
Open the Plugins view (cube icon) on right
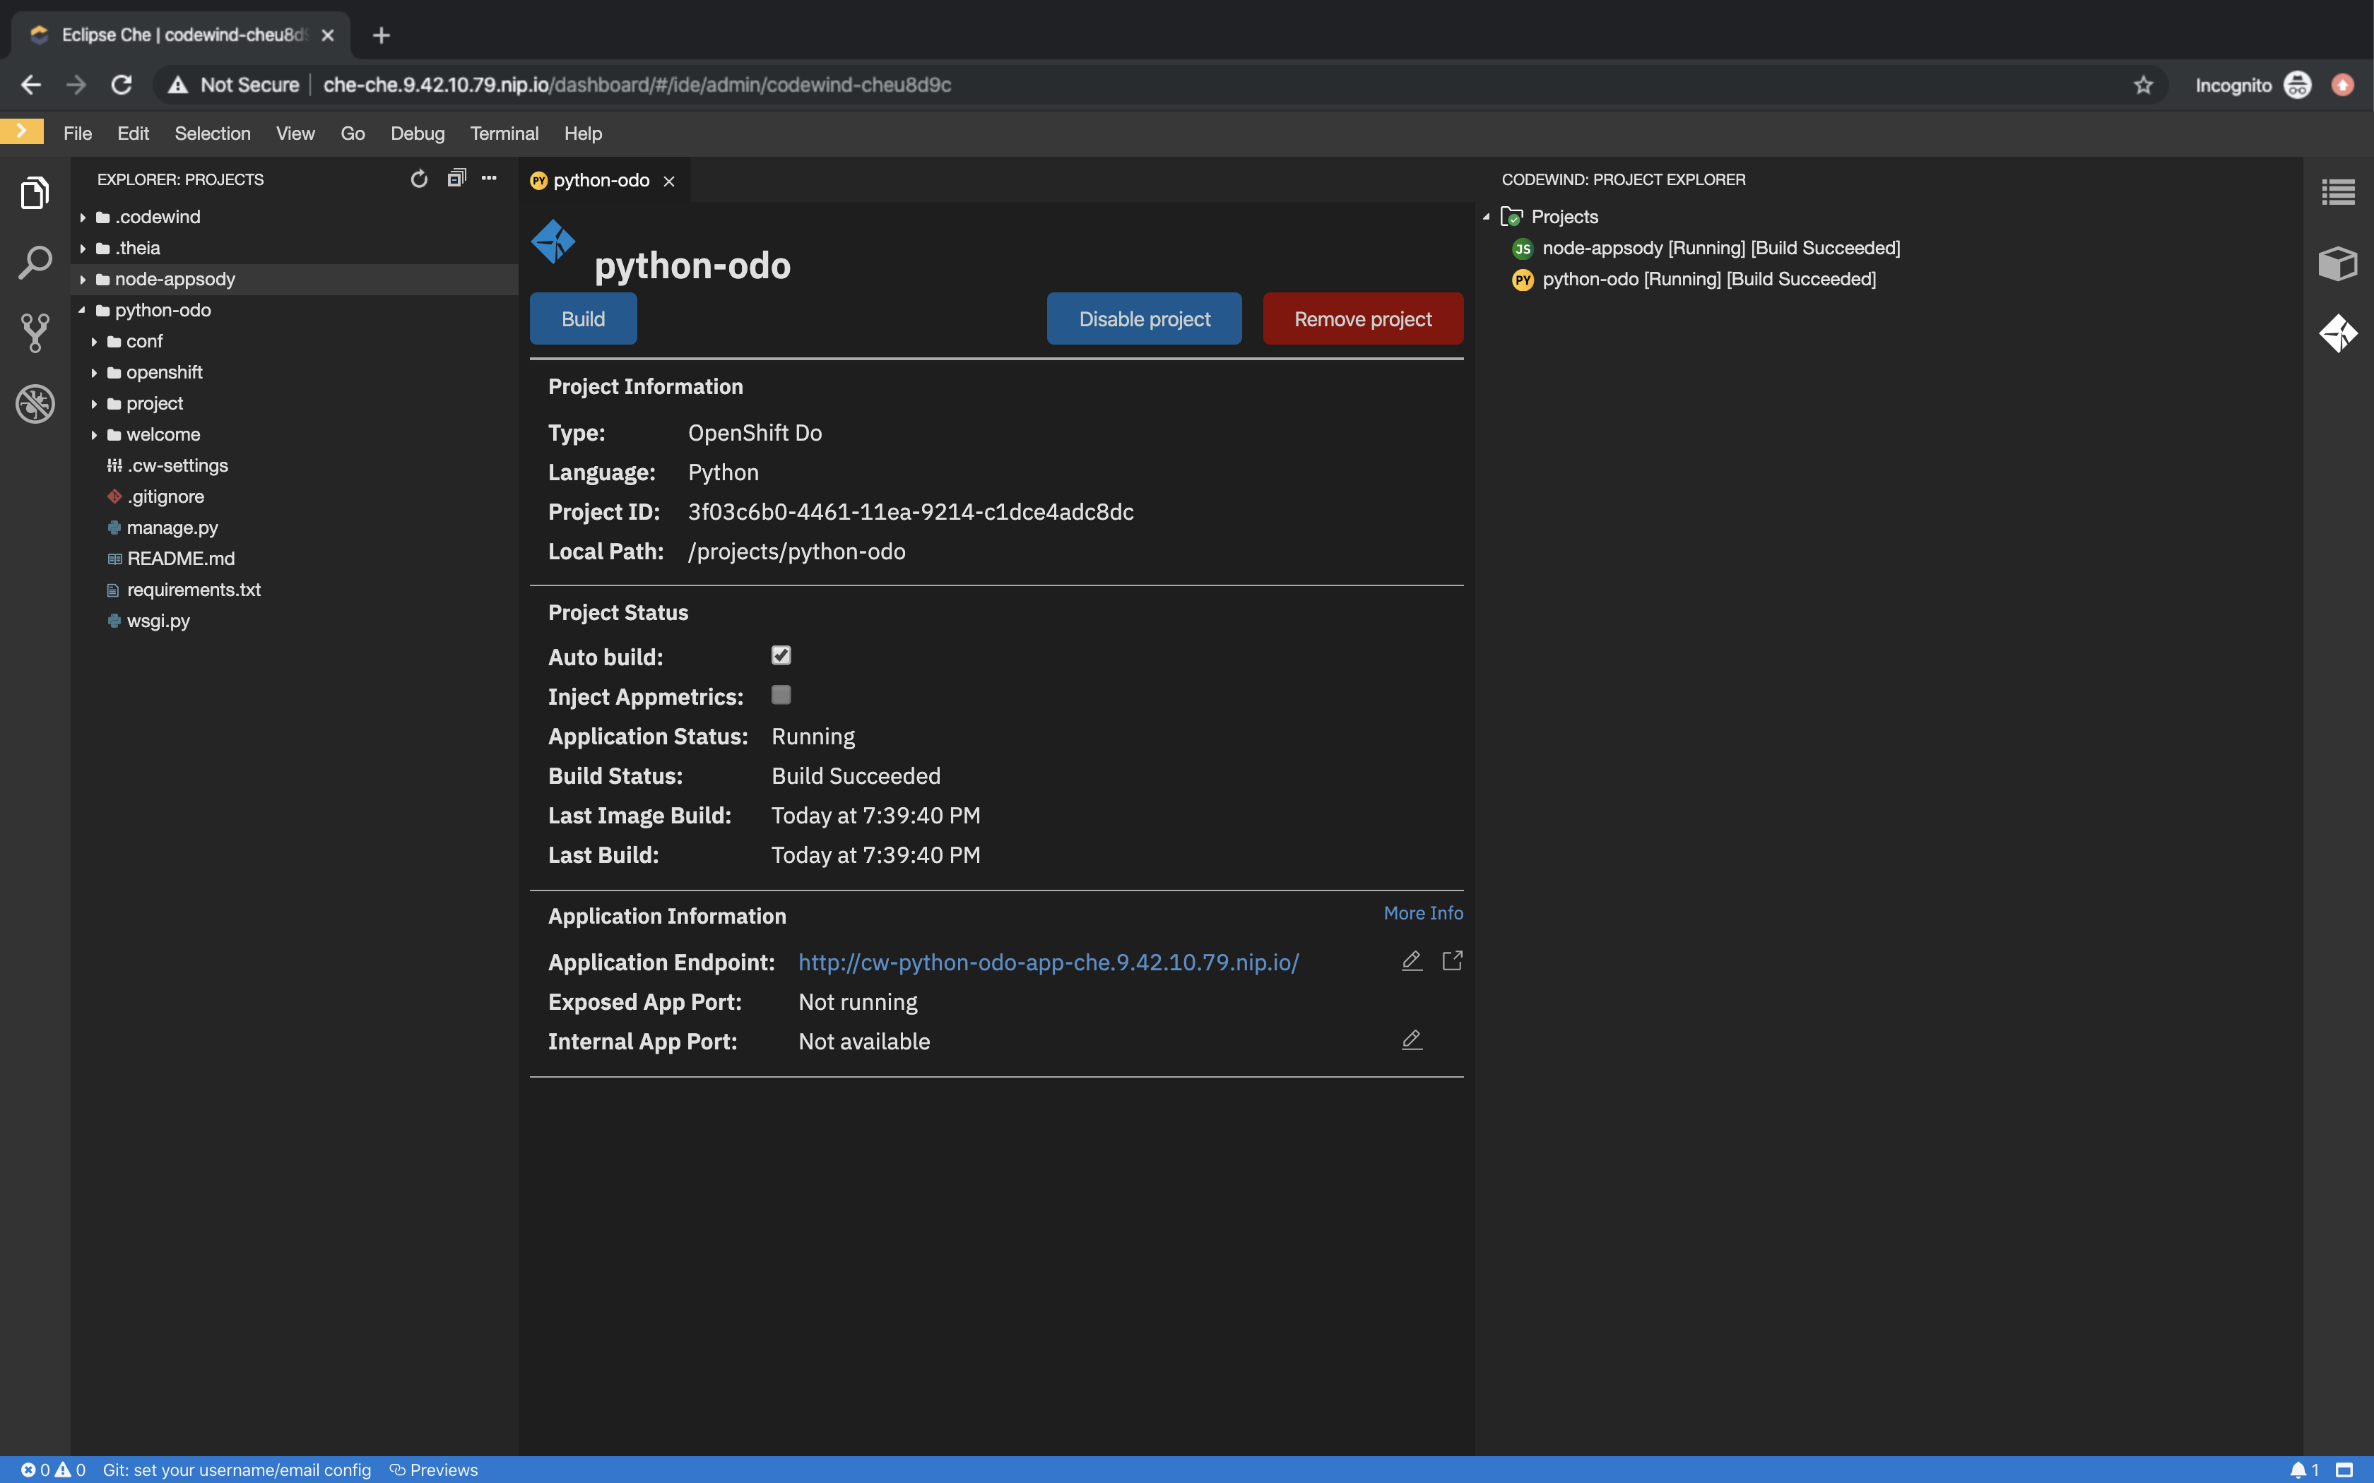pyautogui.click(x=2339, y=263)
